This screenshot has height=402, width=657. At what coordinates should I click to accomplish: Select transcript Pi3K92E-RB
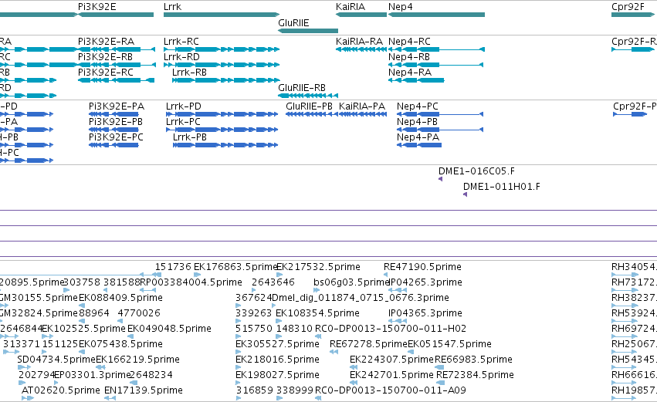click(105, 57)
